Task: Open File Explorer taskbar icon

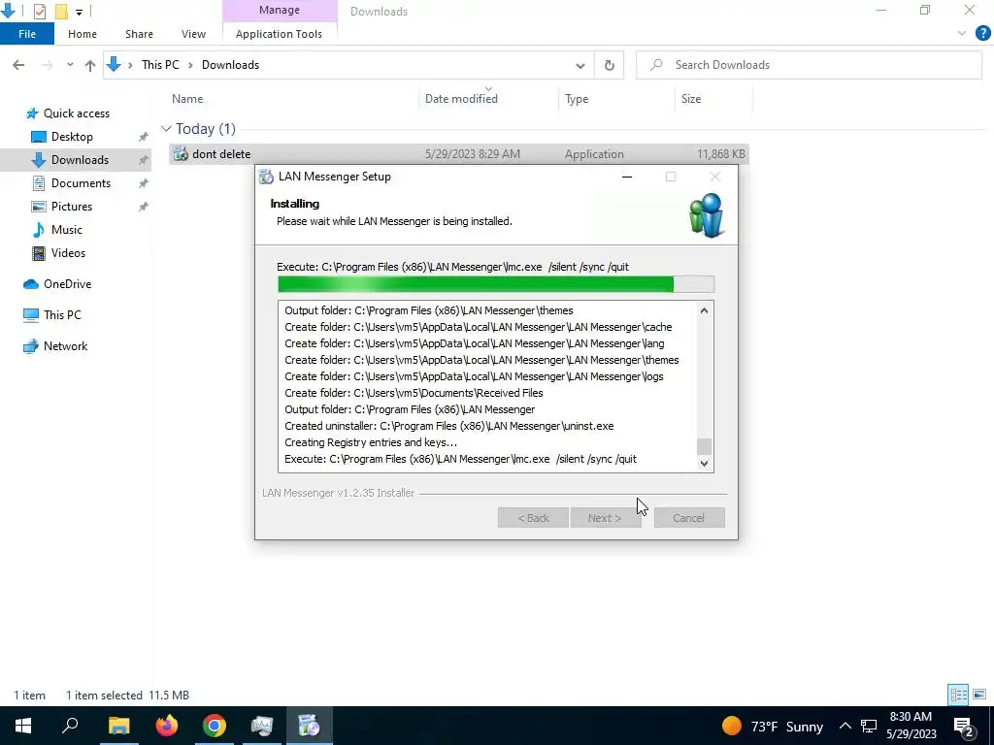Action: pyautogui.click(x=119, y=726)
